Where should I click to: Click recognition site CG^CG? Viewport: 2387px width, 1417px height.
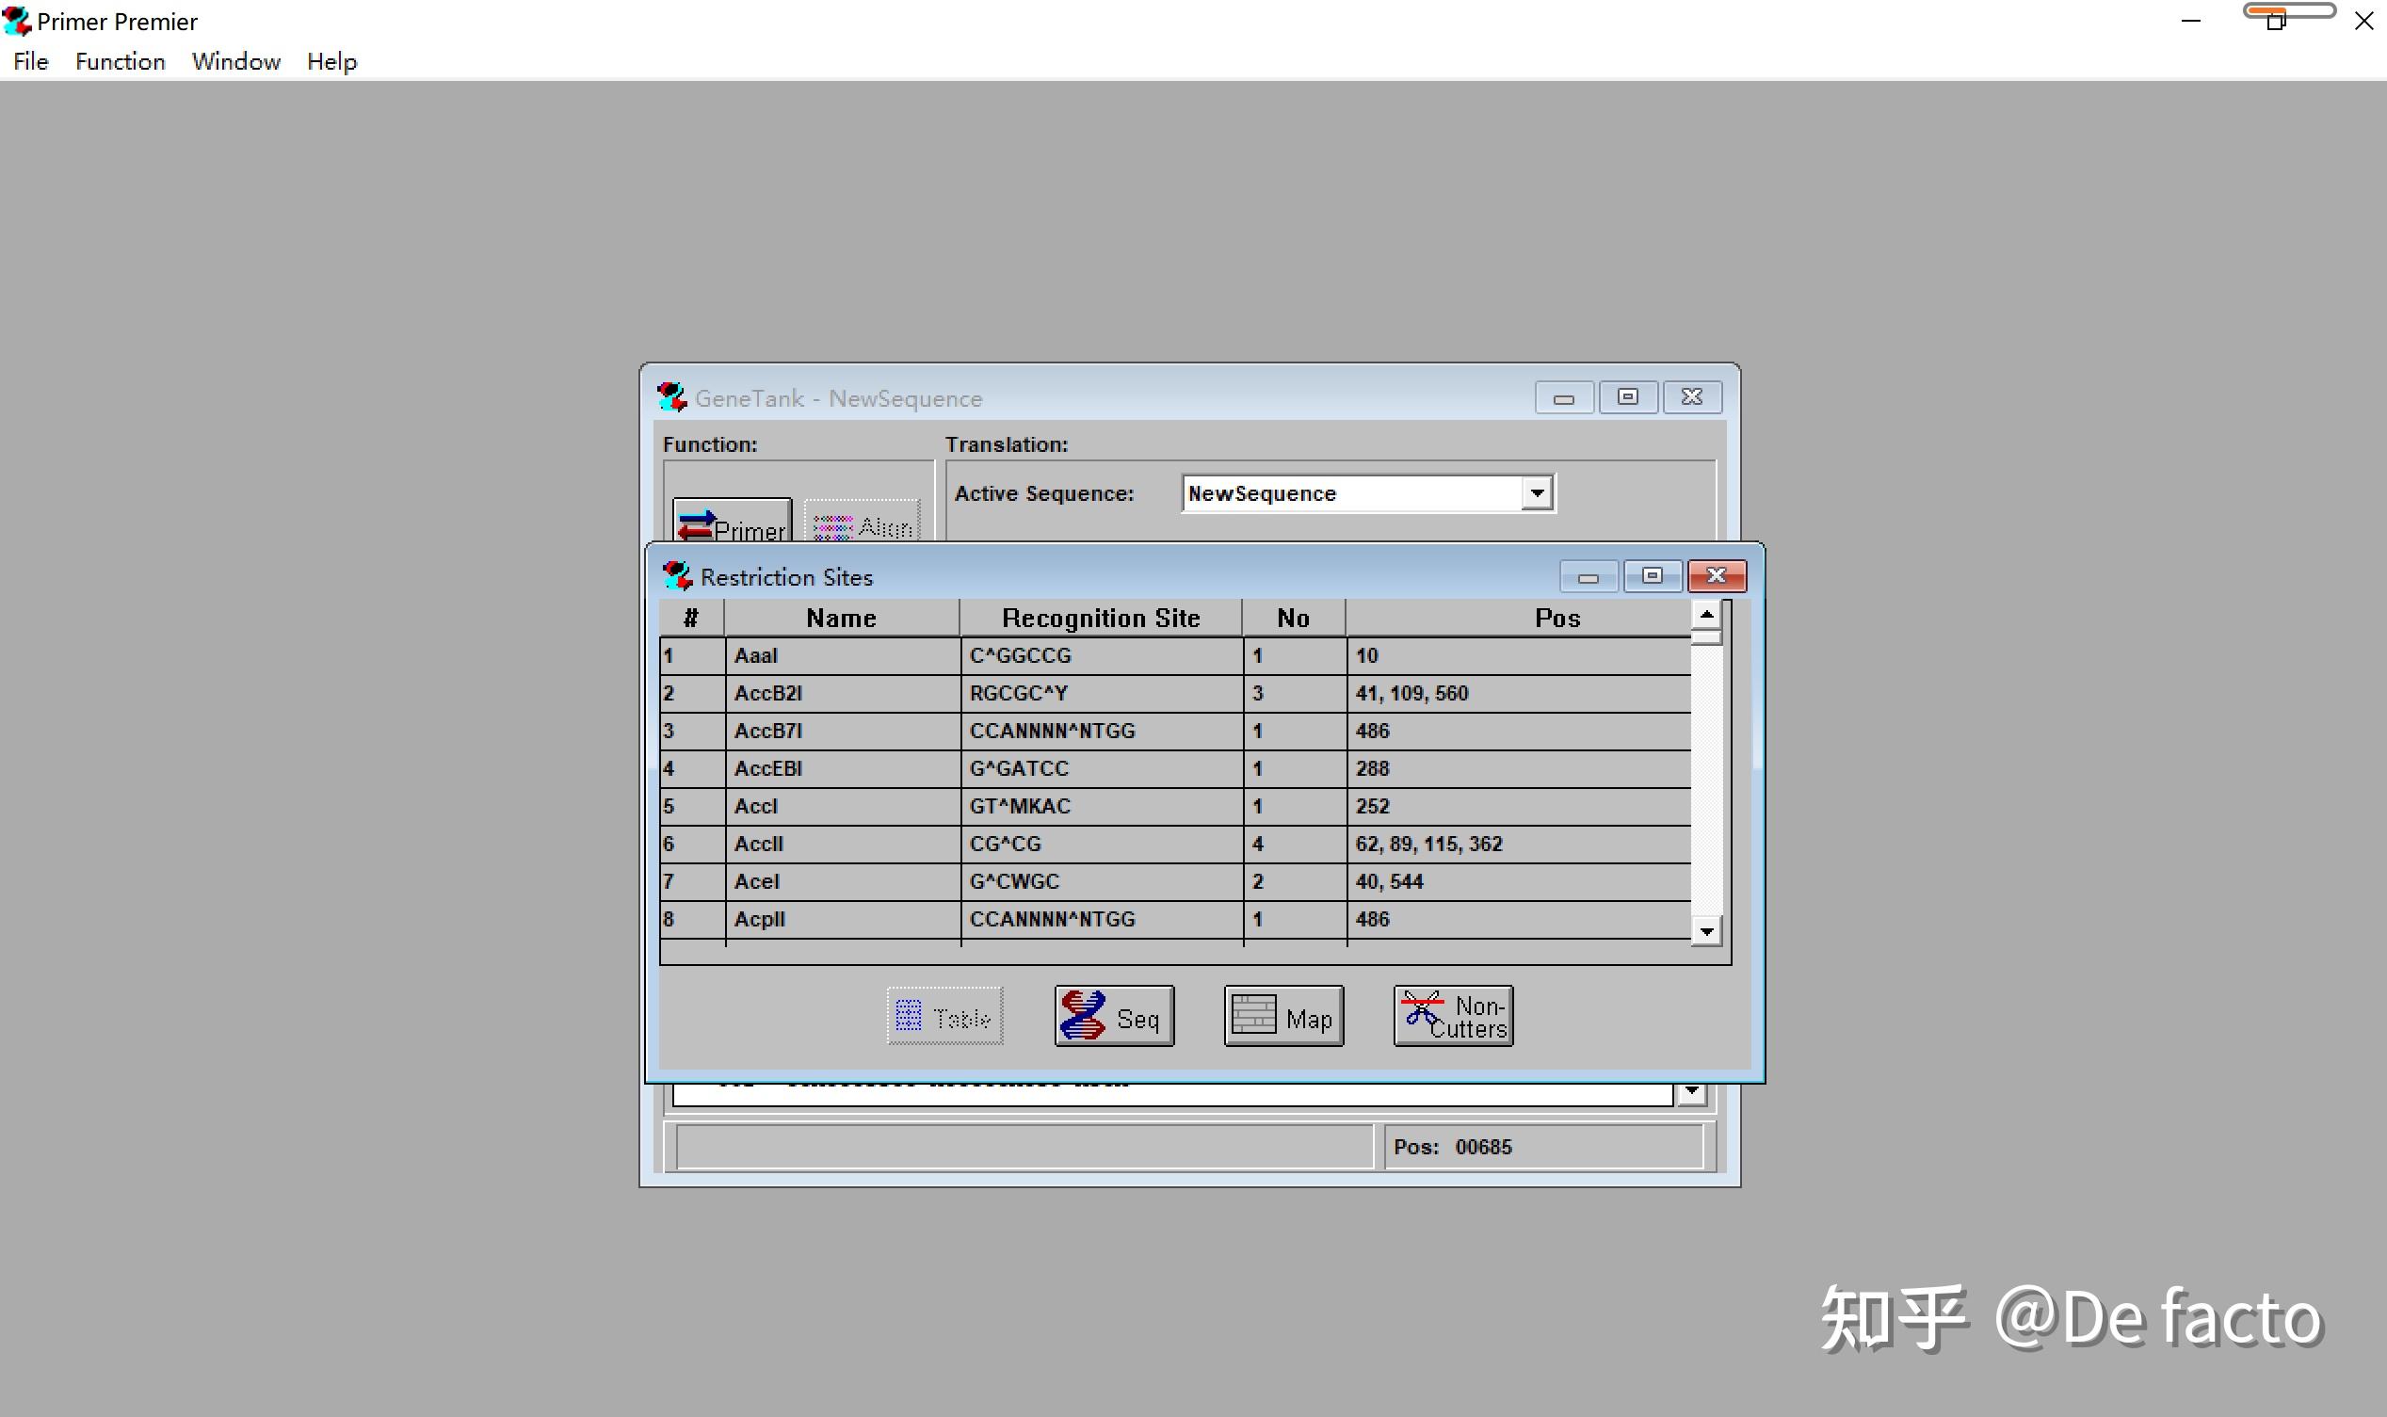(x=1006, y=845)
